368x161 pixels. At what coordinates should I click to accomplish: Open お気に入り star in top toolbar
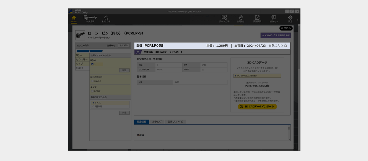pos(106,19)
